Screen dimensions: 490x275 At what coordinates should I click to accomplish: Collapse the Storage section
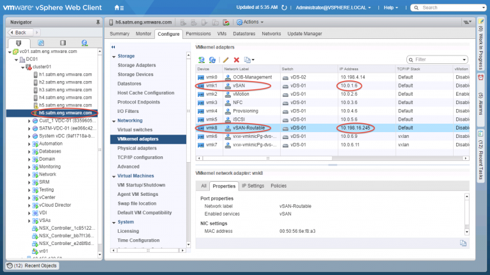[x=114, y=56]
